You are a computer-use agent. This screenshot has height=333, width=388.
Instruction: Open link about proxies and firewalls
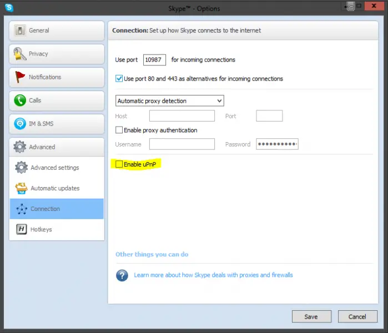(x=213, y=275)
